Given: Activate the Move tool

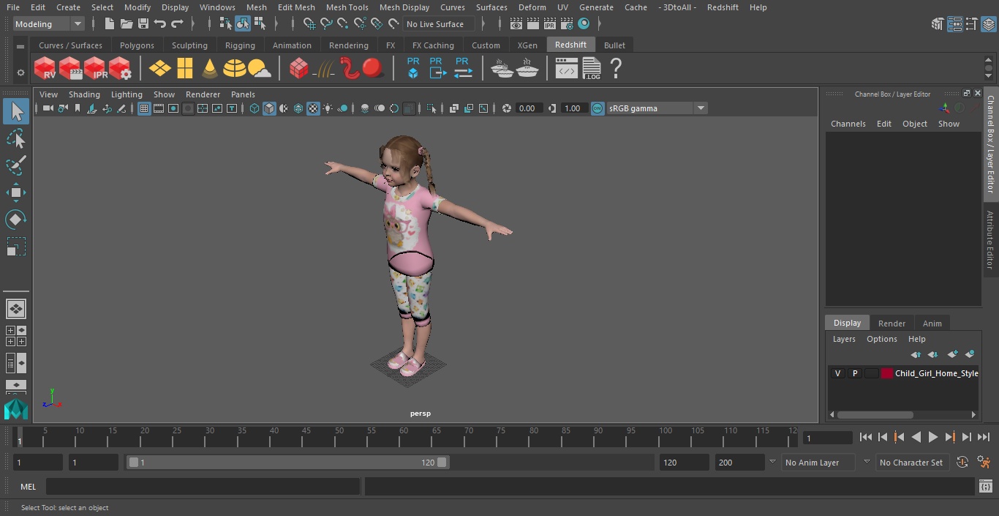Looking at the screenshot, I should click(16, 192).
